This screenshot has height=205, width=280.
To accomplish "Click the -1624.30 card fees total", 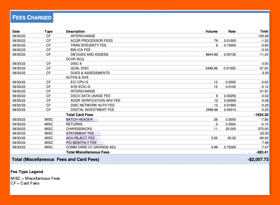I will (261, 115).
